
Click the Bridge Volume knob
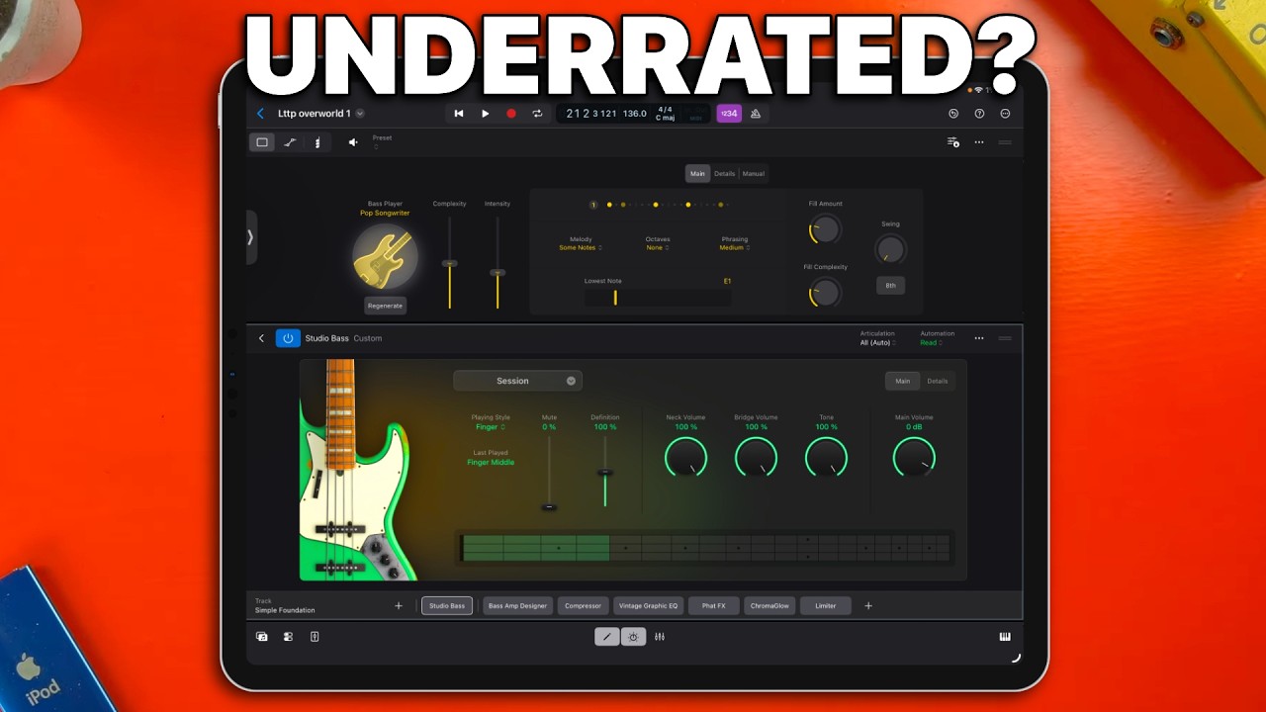(756, 458)
